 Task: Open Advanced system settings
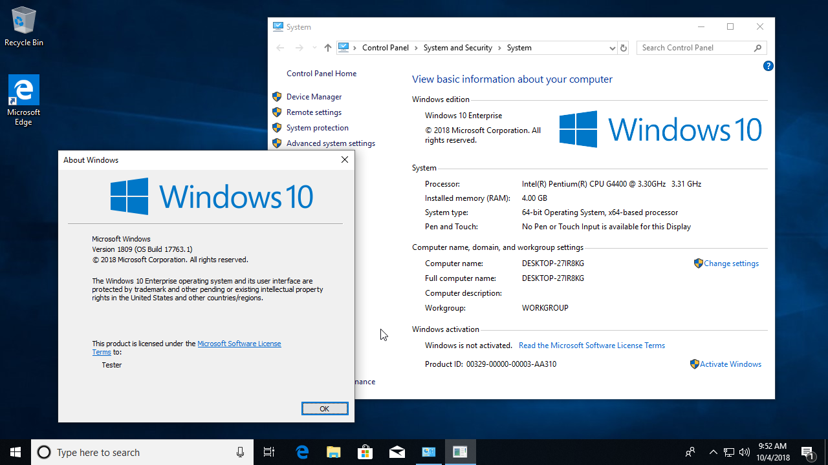point(331,143)
